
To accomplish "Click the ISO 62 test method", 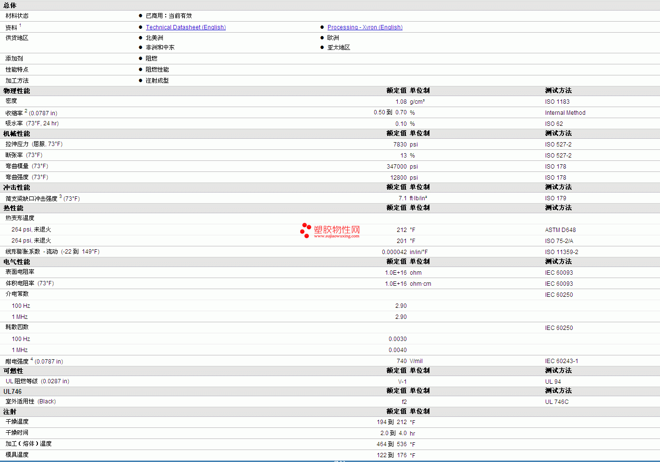I will 554,124.
